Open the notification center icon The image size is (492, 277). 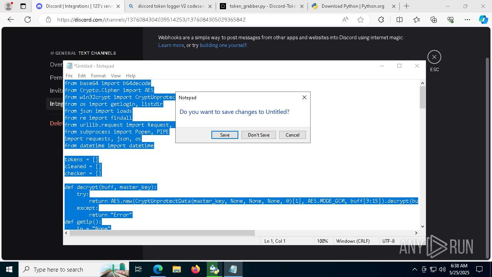tap(479, 269)
